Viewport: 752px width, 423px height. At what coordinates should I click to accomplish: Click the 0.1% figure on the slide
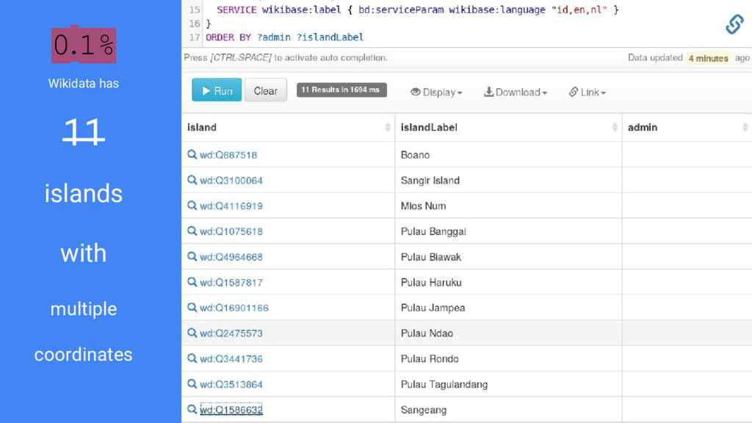[x=84, y=45]
